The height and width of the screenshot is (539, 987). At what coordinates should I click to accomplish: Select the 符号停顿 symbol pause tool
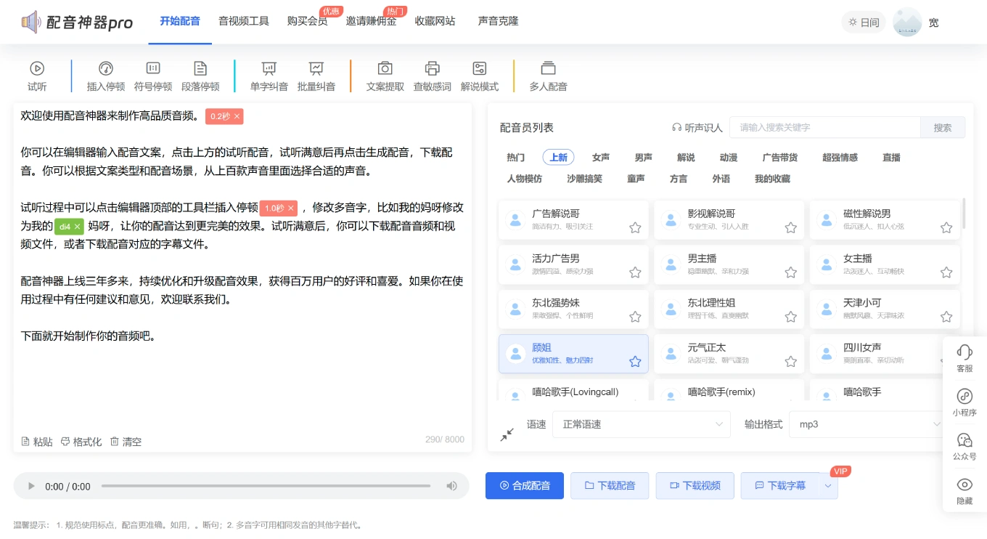(153, 76)
